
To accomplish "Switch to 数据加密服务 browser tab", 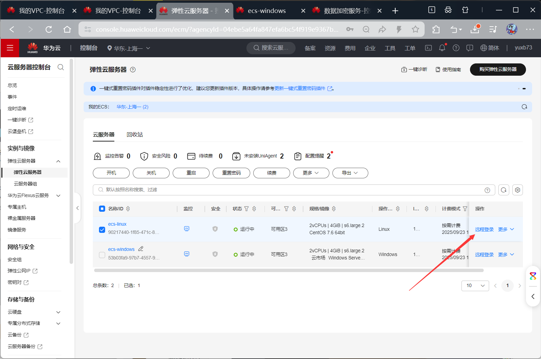I will 347,11.
